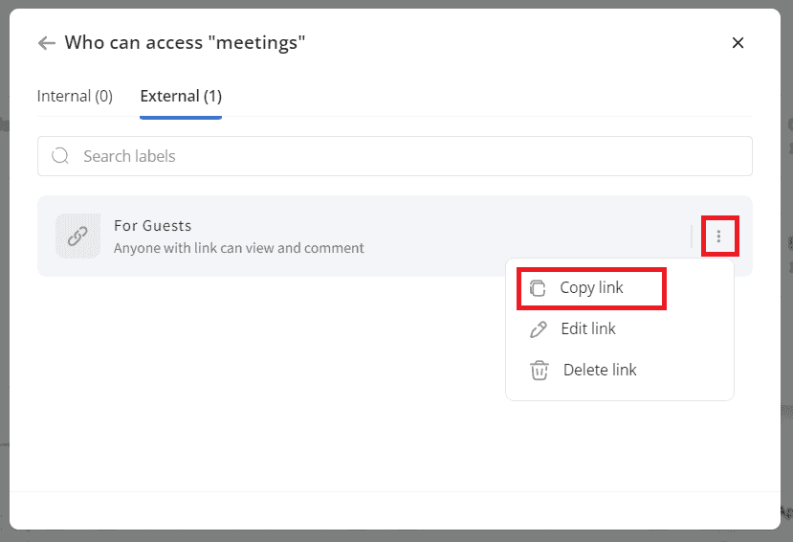
Task: Select the For Guests link name
Action: (153, 226)
